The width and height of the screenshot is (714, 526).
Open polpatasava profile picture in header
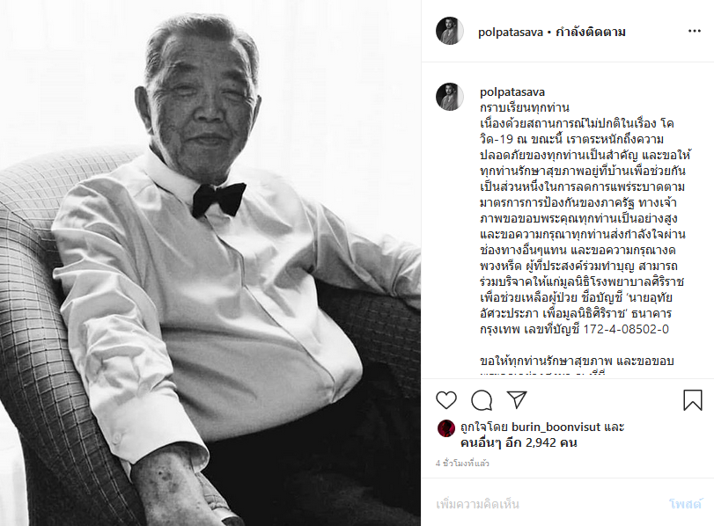coord(449,31)
